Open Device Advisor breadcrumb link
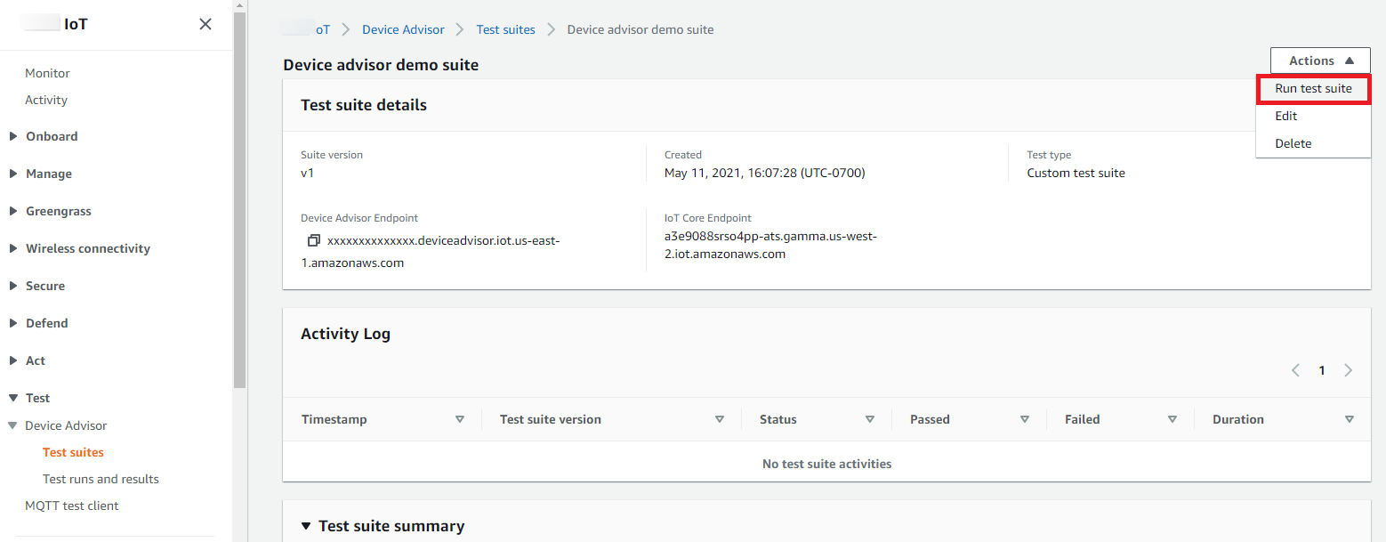The image size is (1386, 542). (x=403, y=29)
